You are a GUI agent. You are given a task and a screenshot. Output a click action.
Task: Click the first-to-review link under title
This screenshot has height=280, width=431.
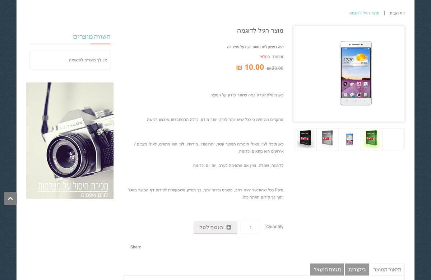pyautogui.click(x=255, y=47)
